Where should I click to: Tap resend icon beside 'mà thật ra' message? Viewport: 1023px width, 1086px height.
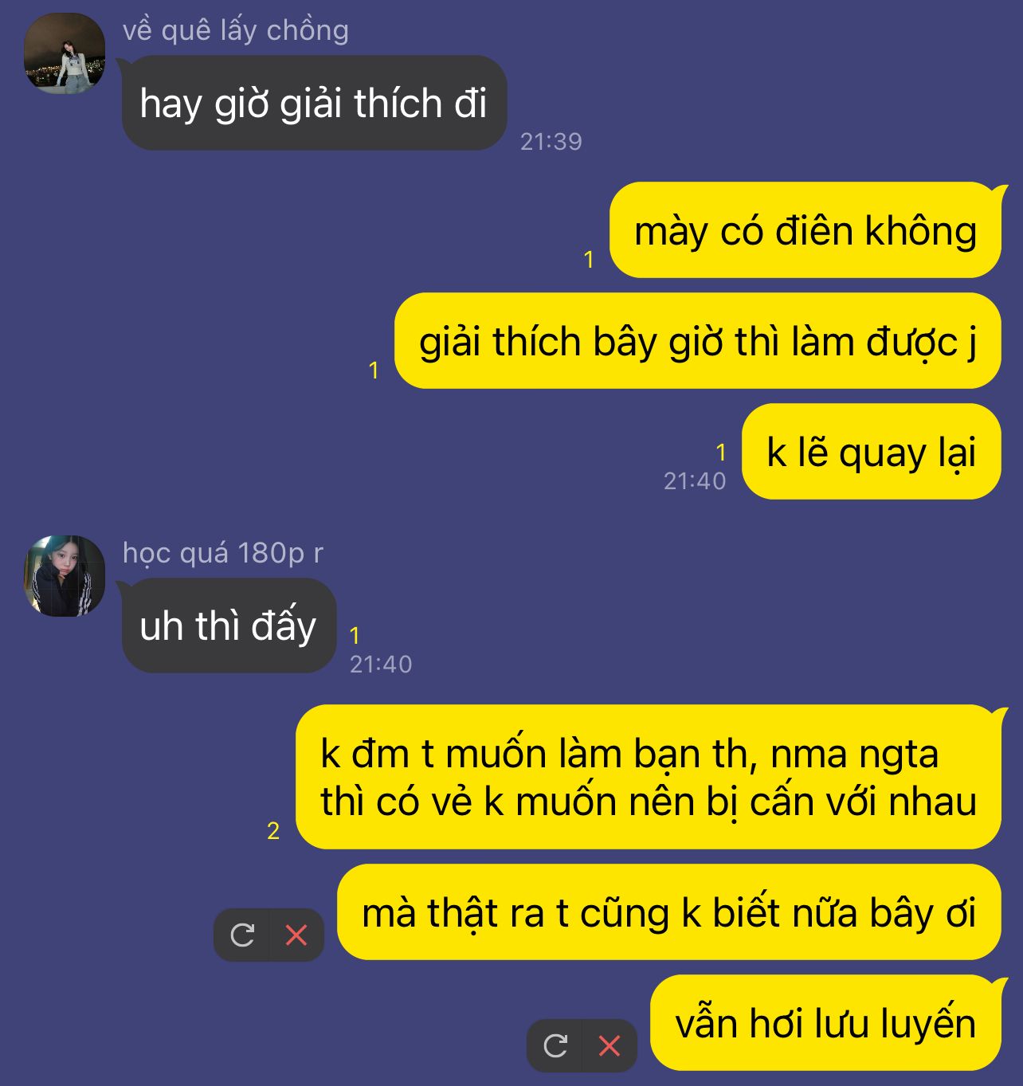tap(242, 935)
